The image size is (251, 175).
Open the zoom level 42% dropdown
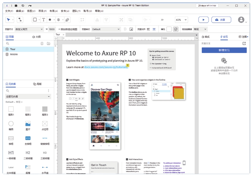pos(181,20)
